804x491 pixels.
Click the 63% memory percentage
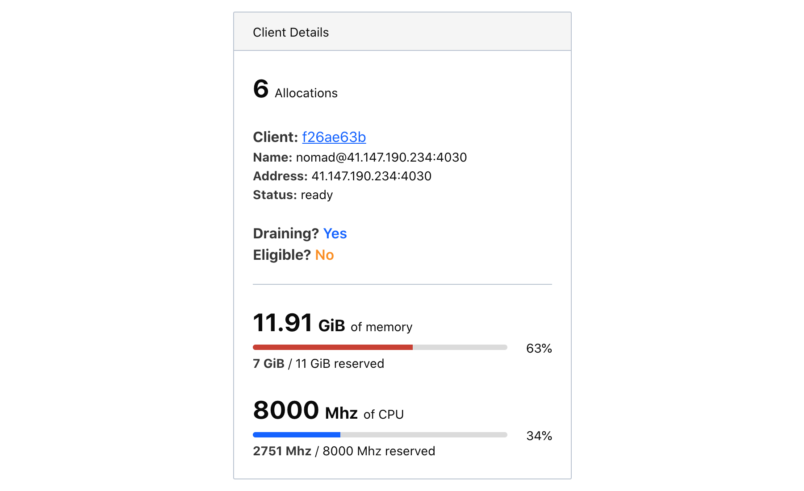539,348
